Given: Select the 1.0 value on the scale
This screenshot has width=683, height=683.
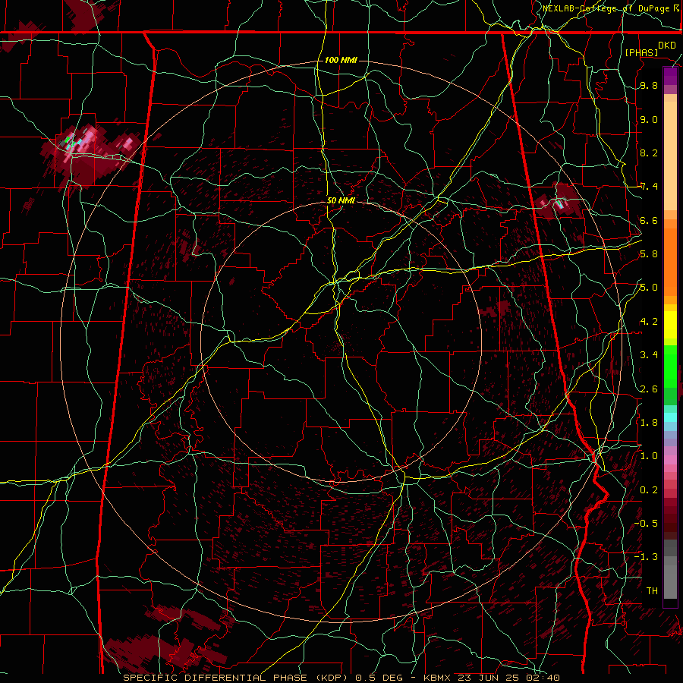Looking at the screenshot, I should pos(649,456).
